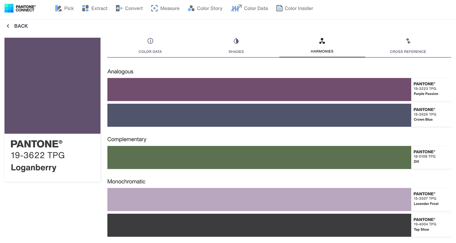456x243 pixels.
Task: Click the Color Data chart icon
Action: [x=236, y=8]
